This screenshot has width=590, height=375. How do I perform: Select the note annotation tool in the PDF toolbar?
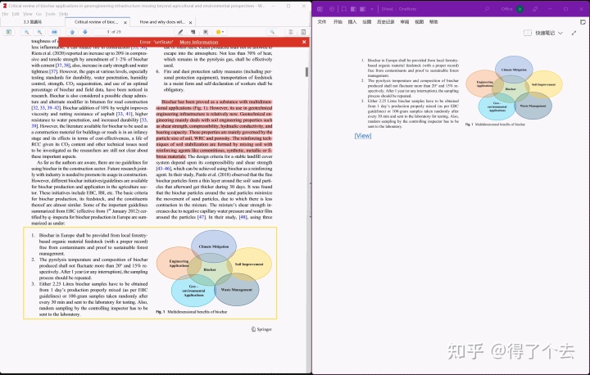coord(193,32)
